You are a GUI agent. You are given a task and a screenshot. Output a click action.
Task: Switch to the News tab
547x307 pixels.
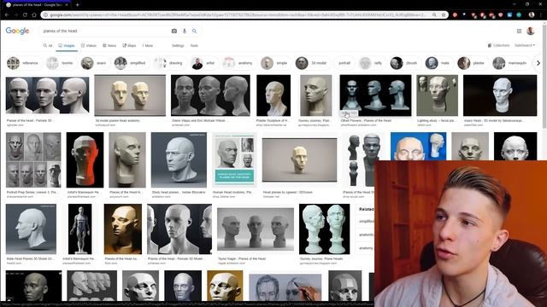pos(109,45)
